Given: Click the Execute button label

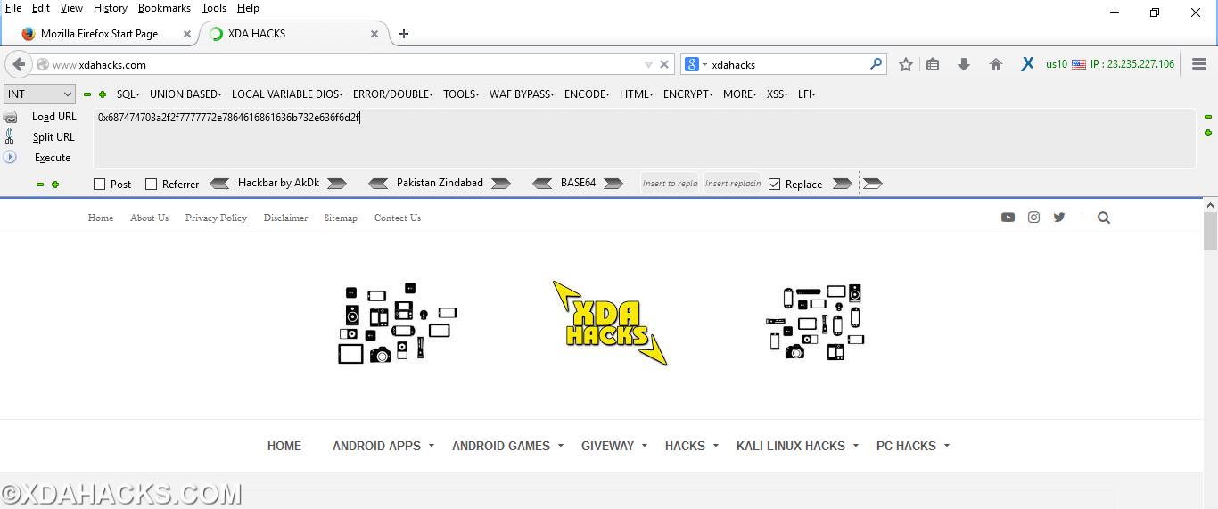Looking at the screenshot, I should [53, 158].
